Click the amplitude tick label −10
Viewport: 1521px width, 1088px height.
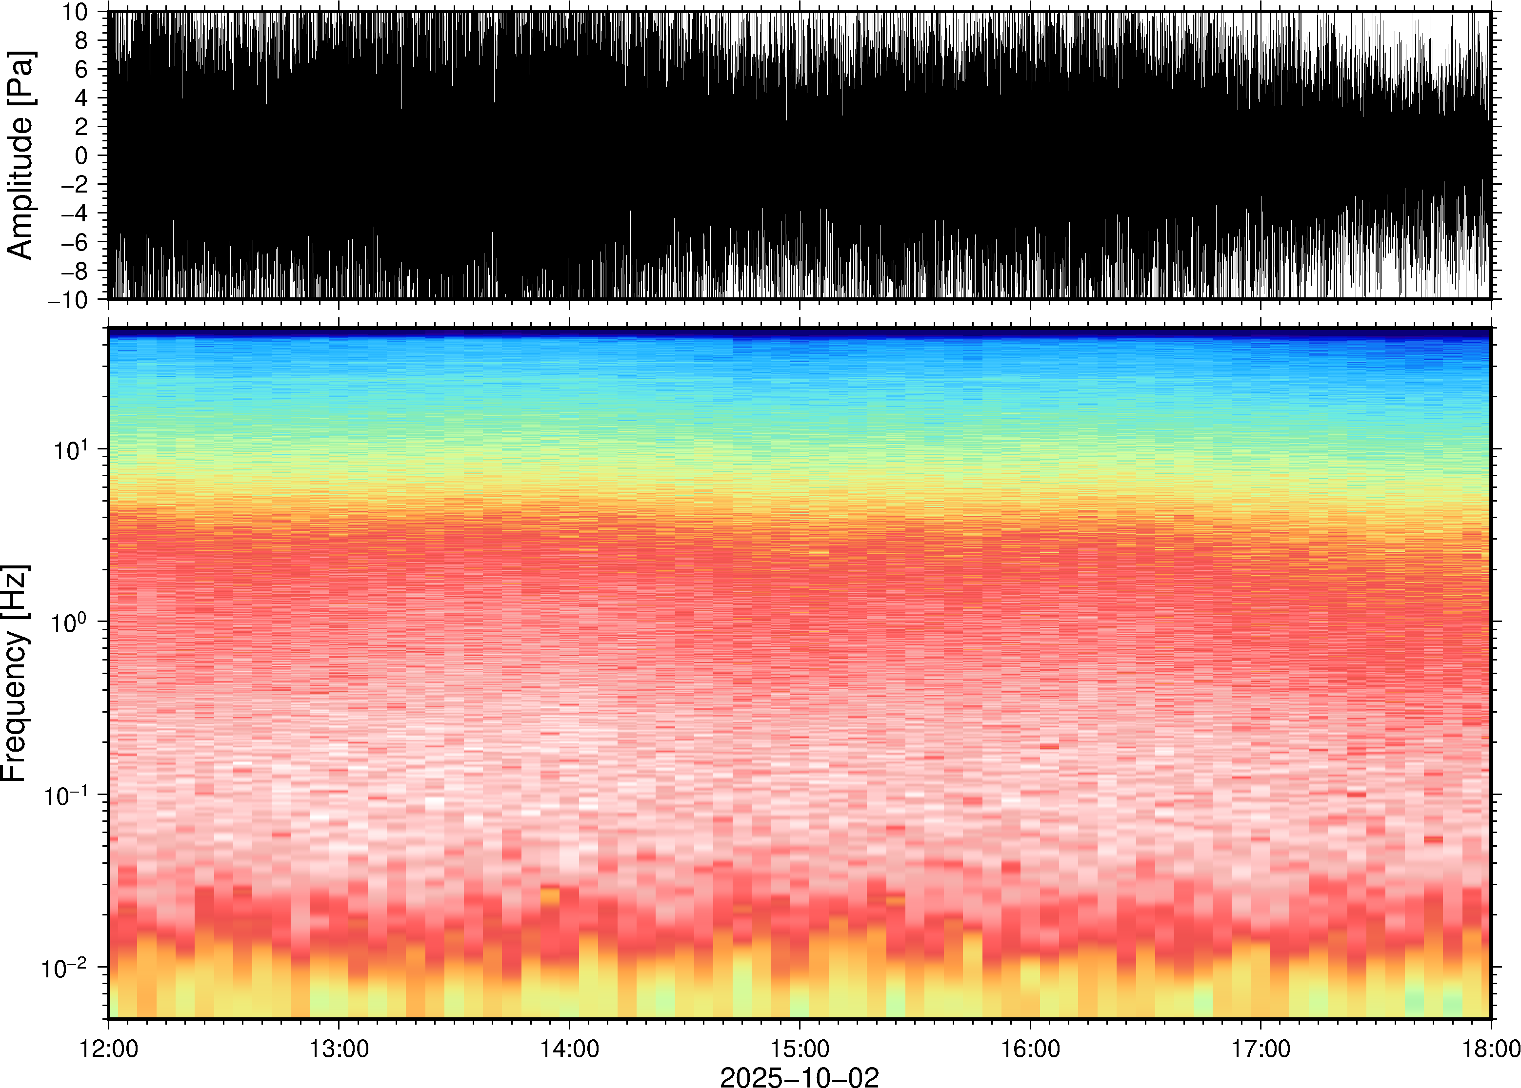tap(68, 299)
